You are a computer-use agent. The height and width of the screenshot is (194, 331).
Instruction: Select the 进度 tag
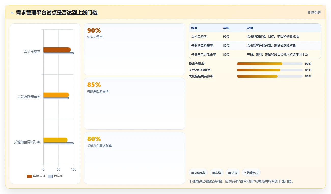233,173
